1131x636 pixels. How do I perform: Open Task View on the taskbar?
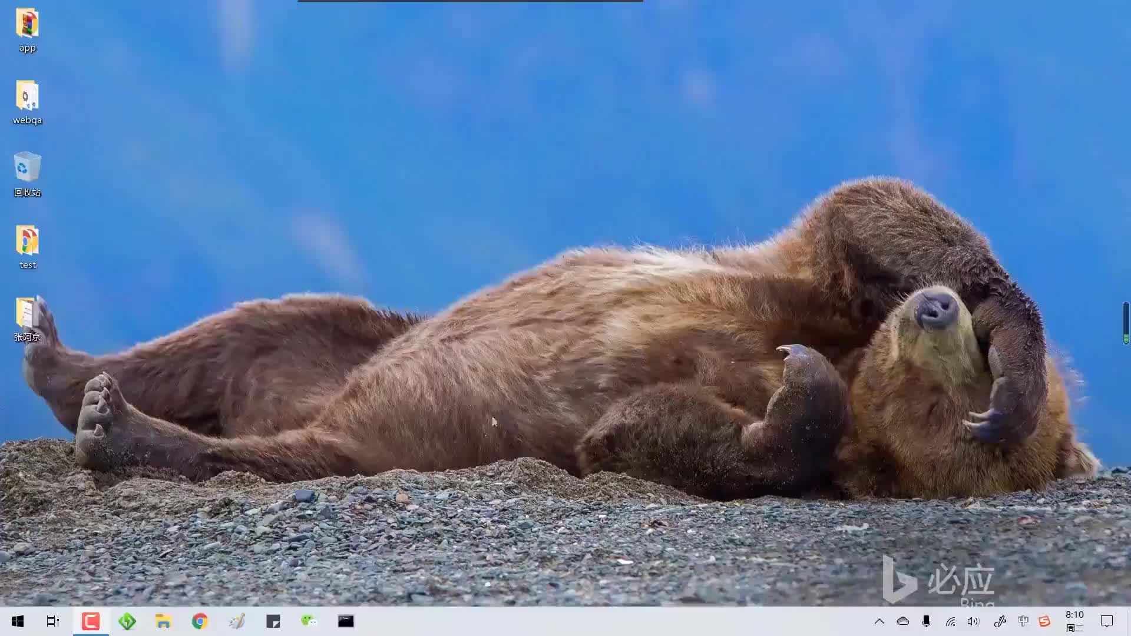[x=53, y=621]
